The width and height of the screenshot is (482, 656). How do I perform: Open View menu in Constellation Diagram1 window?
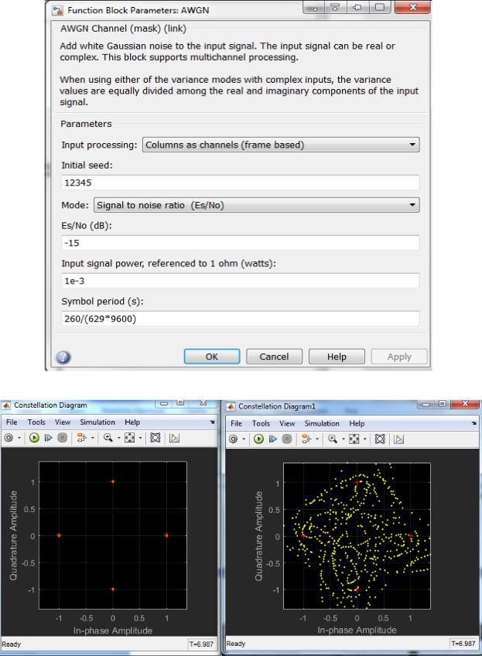(x=288, y=423)
